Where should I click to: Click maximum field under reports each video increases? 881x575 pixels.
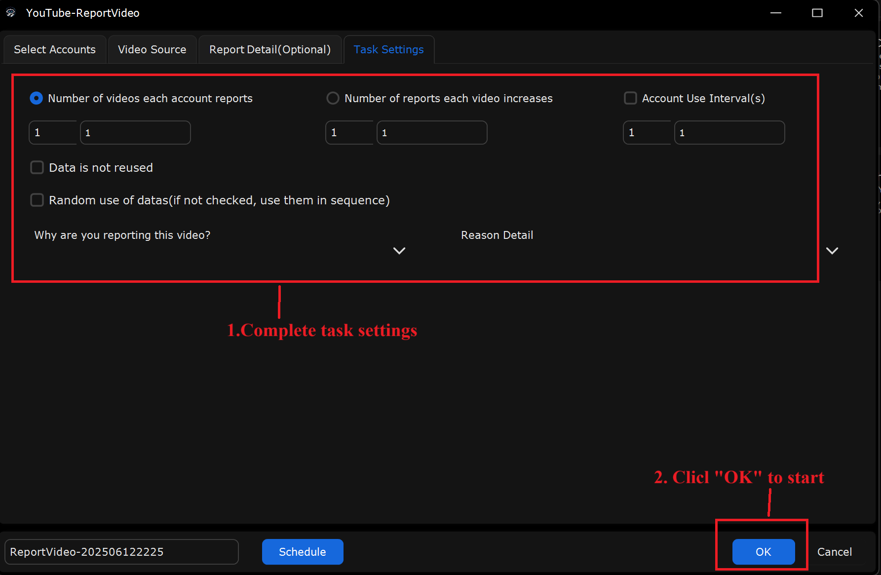432,132
